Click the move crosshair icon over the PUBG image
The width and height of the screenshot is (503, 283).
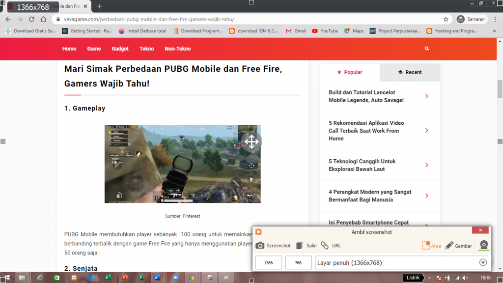click(x=252, y=141)
